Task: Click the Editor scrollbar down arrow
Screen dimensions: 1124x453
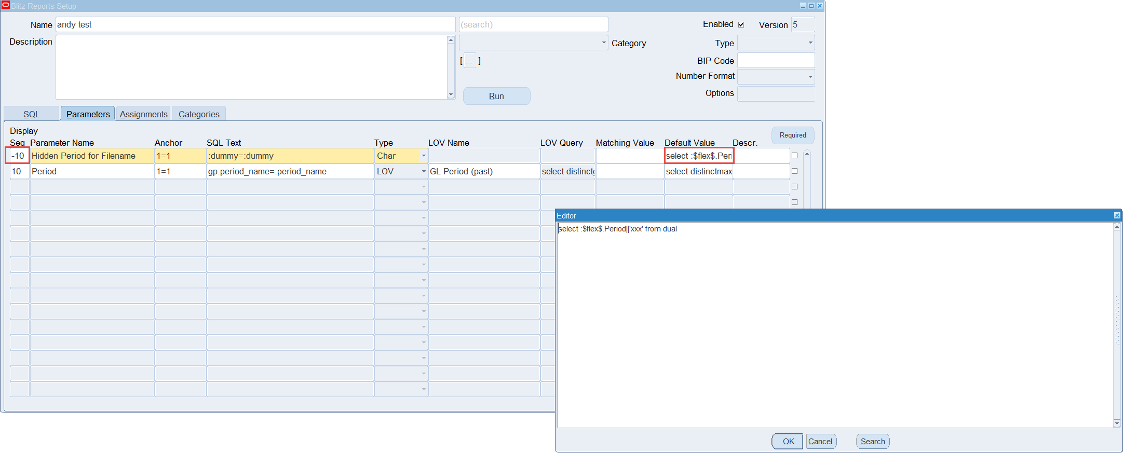Action: coord(1117,423)
